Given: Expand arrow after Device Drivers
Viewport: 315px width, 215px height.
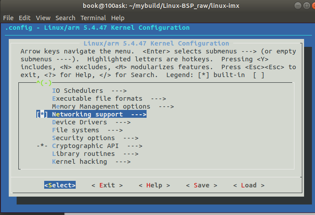Looking at the screenshot, I should 123,122.
